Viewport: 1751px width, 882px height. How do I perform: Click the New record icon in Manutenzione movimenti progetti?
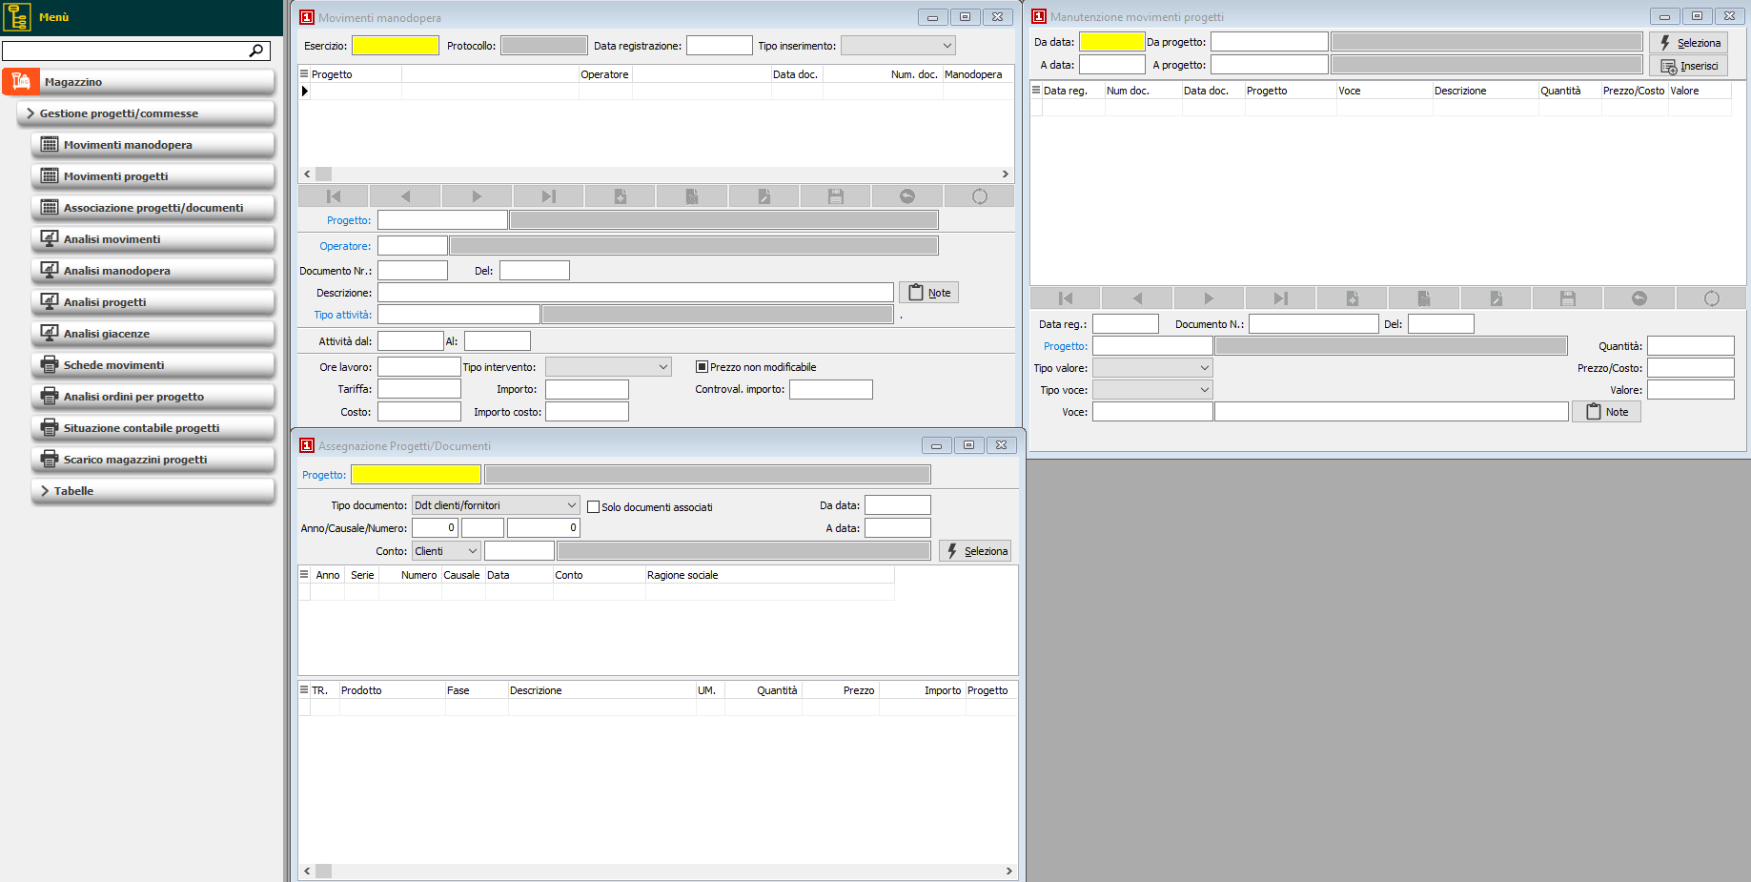pos(1352,297)
